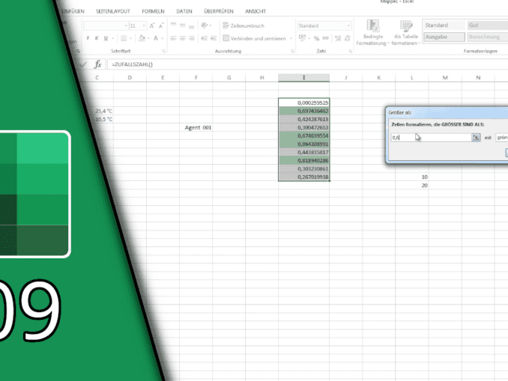Open the font size dropdown
Image resolution: width=508 pixels, height=381 pixels.
pyautogui.click(x=144, y=25)
